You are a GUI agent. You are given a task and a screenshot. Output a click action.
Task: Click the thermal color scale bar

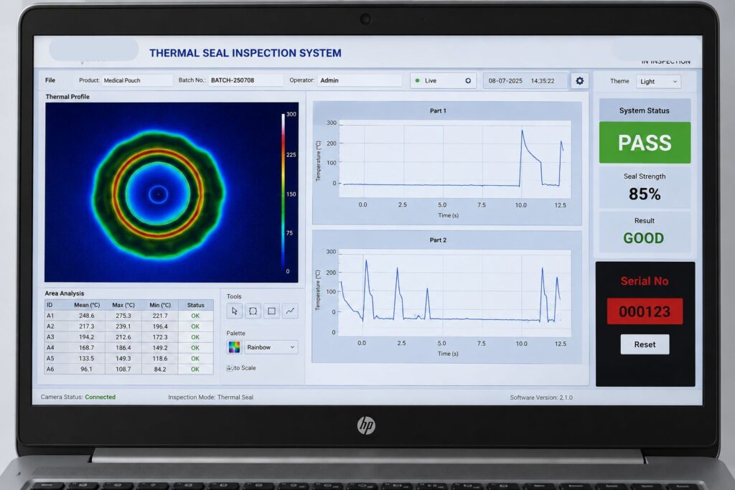[283, 192]
